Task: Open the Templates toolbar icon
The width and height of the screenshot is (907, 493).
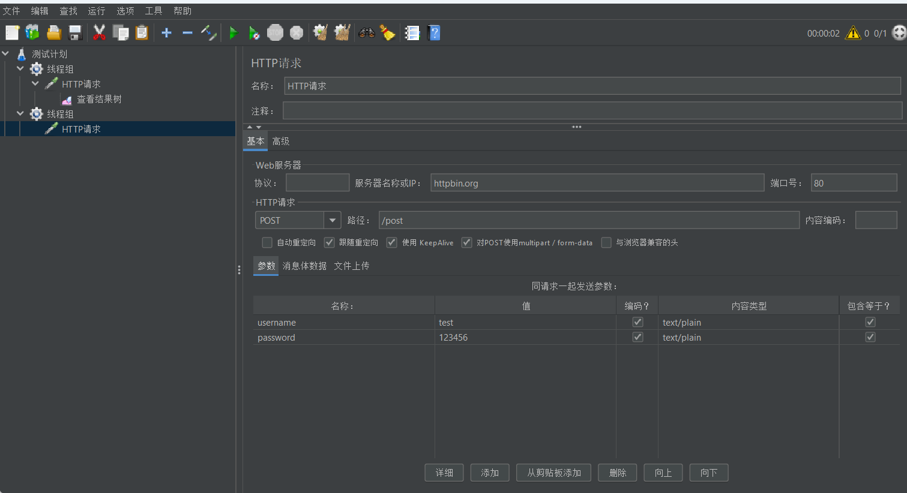Action: coord(32,32)
